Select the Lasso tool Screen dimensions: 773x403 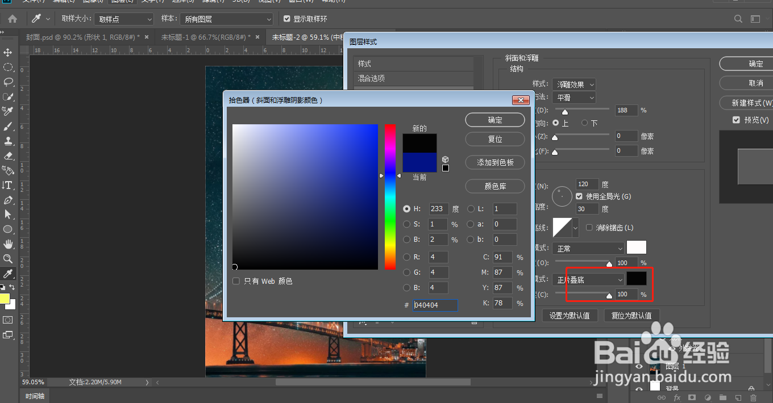pyautogui.click(x=8, y=82)
